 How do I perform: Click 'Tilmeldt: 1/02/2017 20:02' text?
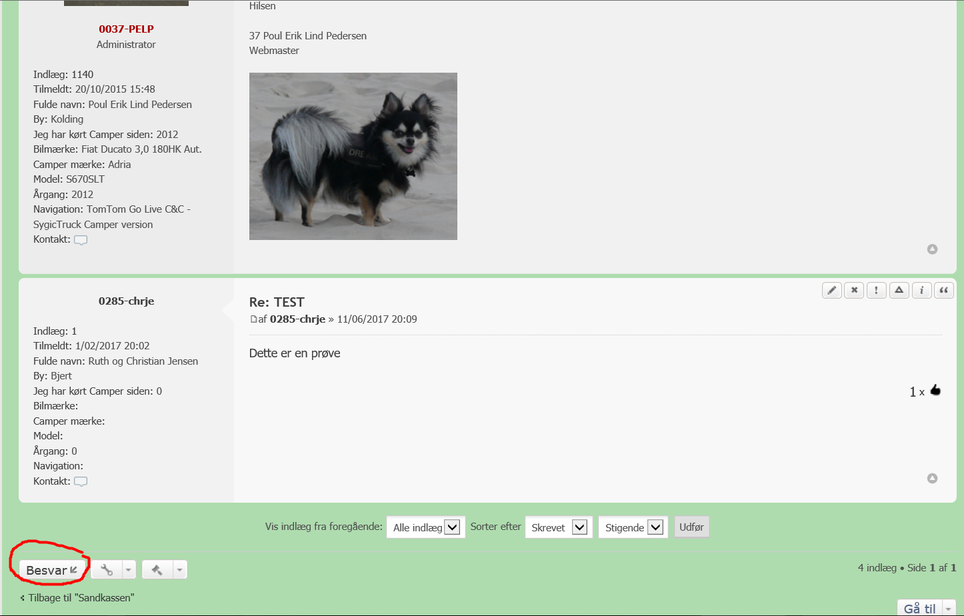point(91,346)
